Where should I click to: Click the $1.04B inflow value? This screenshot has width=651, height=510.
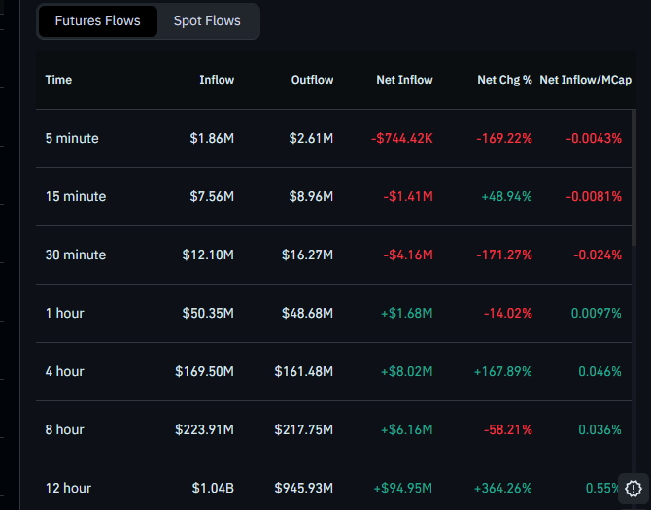pos(213,488)
